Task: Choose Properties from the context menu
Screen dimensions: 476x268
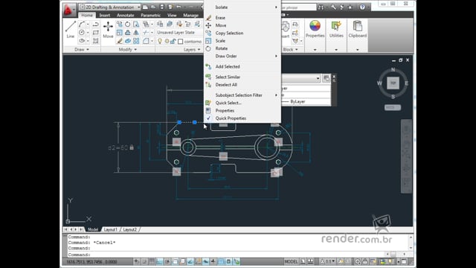Action: pyautogui.click(x=242, y=111)
